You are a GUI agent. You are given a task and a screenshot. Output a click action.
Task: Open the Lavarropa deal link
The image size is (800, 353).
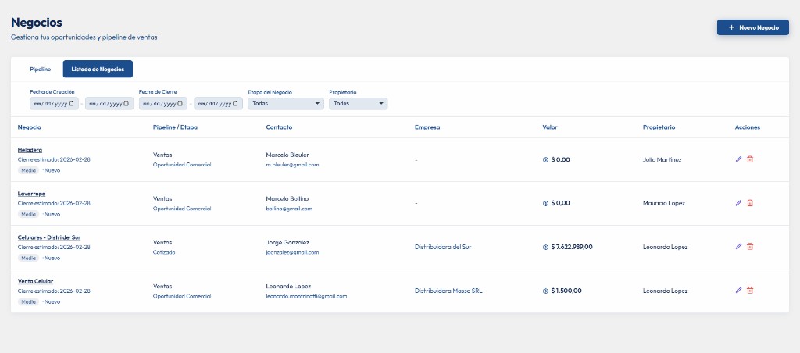(x=31, y=194)
